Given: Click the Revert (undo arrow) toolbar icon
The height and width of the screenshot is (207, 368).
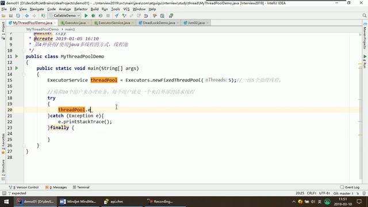Looking at the screenshot, I should pos(146,16).
